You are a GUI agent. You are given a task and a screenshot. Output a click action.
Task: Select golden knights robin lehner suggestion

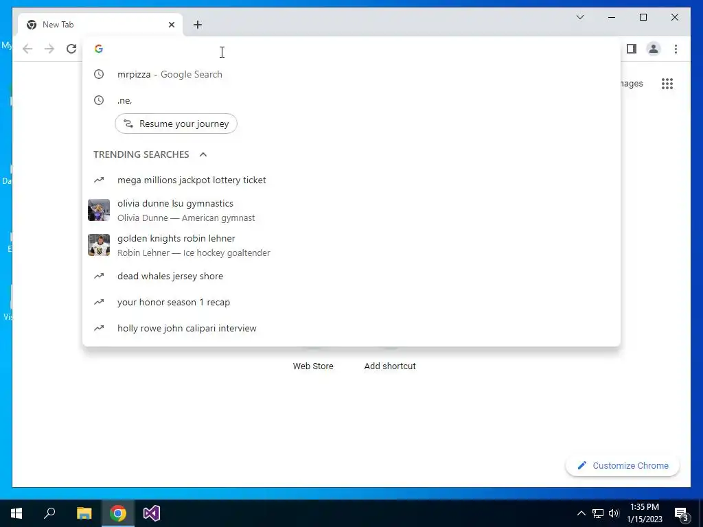(x=351, y=245)
